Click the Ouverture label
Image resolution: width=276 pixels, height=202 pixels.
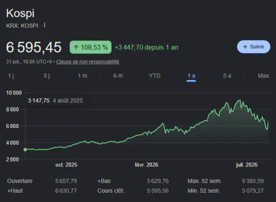20,181
